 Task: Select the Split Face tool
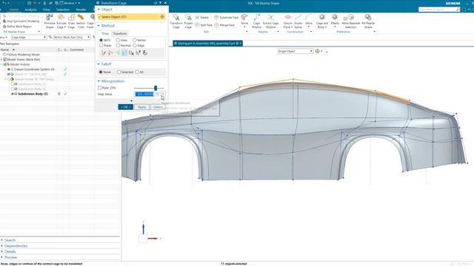pos(204,25)
